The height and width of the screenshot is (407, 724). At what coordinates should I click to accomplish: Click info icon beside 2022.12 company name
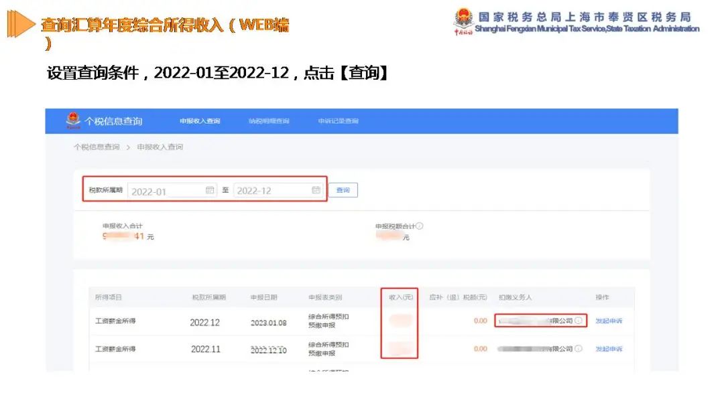pyautogui.click(x=579, y=321)
